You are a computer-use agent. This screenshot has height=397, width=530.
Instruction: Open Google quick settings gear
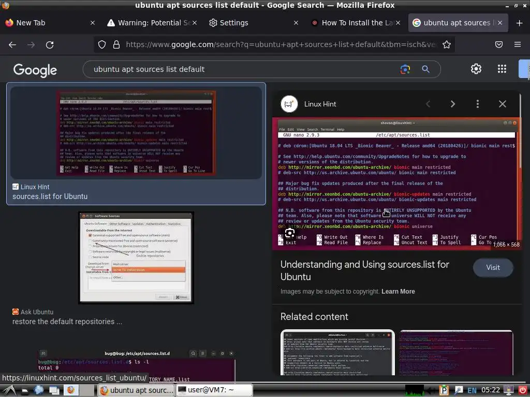(476, 69)
